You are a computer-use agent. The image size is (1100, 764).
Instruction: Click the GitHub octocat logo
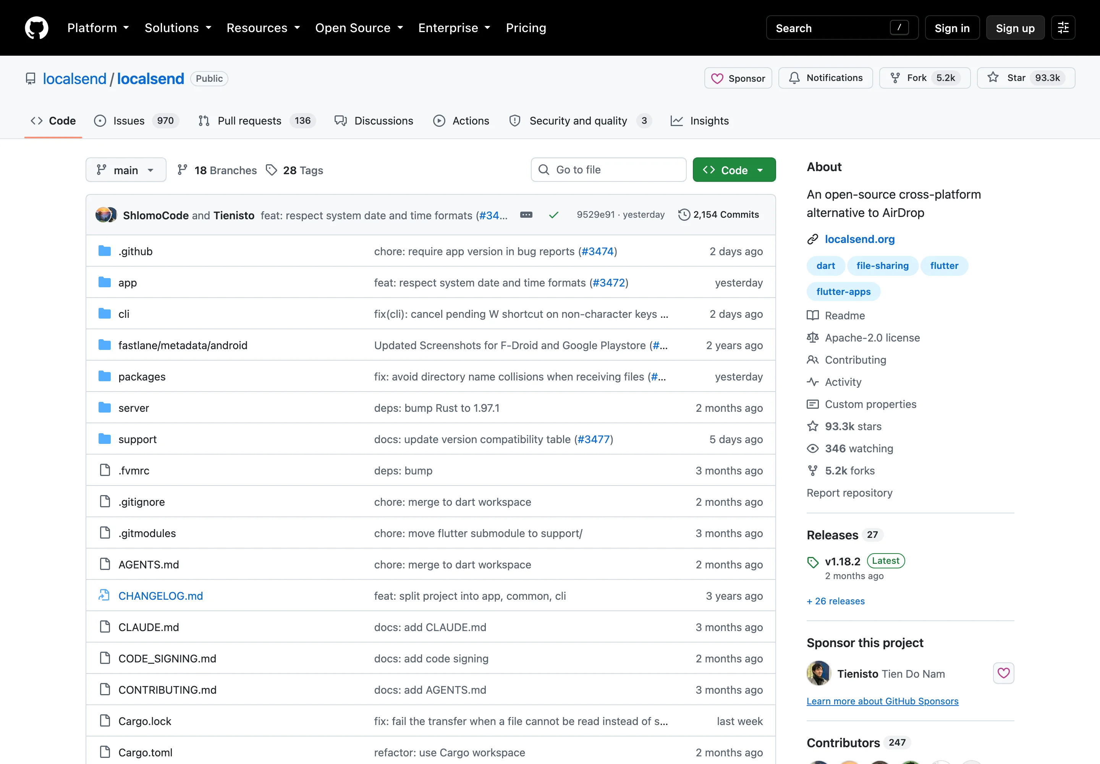pos(36,28)
